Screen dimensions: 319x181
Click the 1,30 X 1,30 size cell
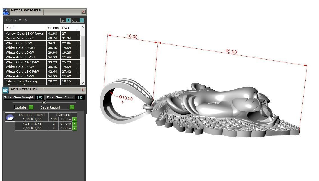coord(32,119)
